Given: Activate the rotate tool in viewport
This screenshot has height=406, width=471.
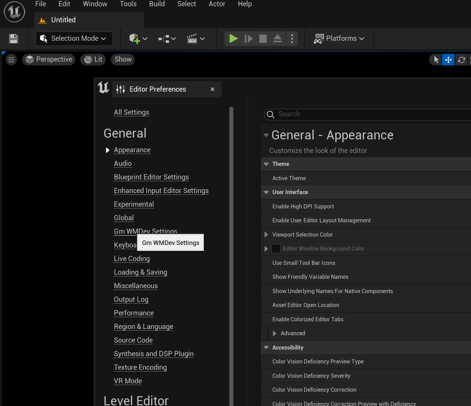Looking at the screenshot, I should pyautogui.click(x=462, y=60).
